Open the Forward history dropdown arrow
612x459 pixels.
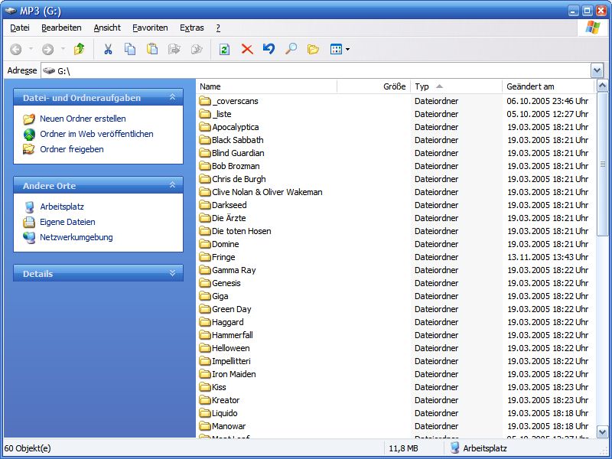point(63,49)
